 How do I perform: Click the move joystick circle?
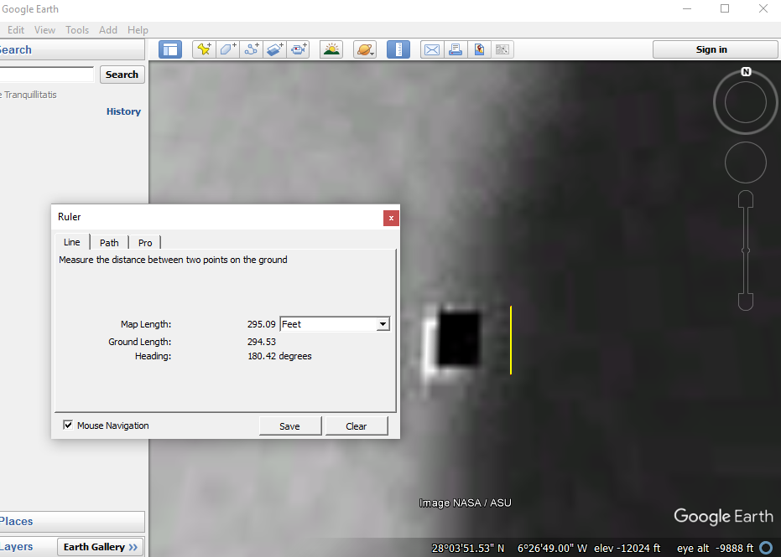tap(746, 162)
